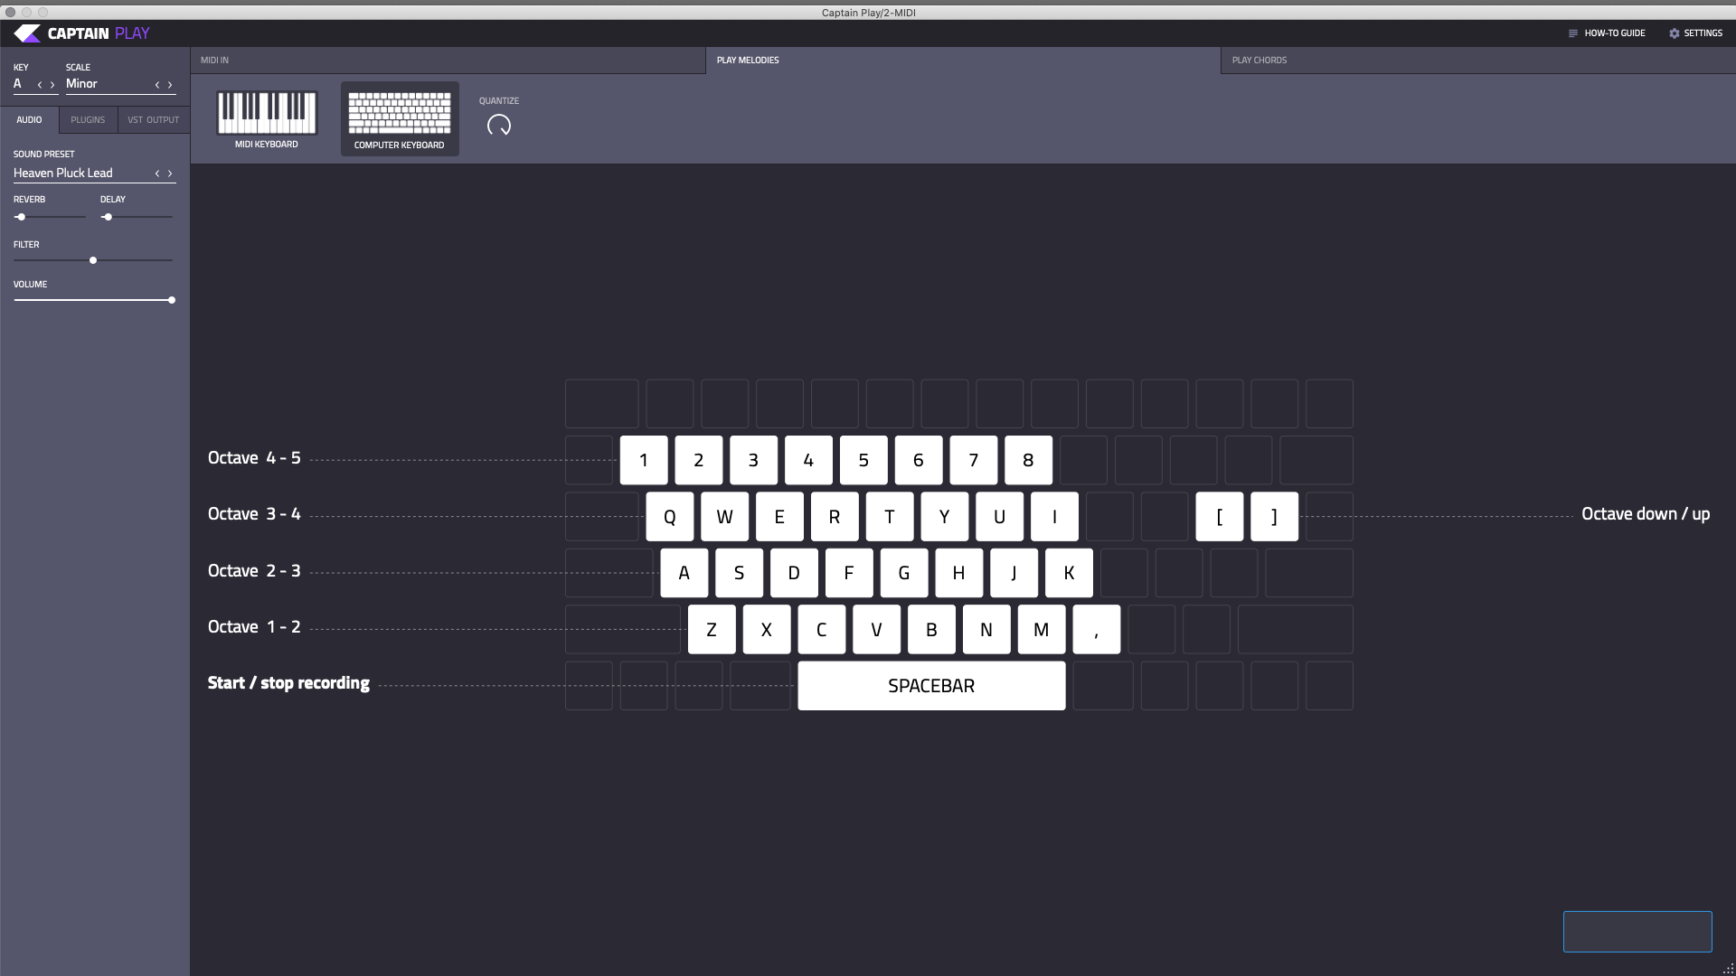The width and height of the screenshot is (1736, 976).
Task: Click the K key on virtual keyboard
Action: pyautogui.click(x=1069, y=573)
